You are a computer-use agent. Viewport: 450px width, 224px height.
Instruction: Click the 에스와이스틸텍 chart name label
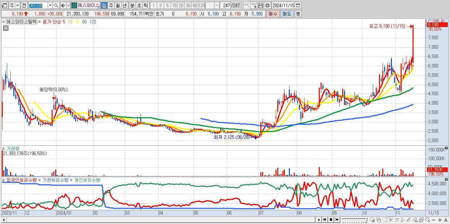click(22, 22)
